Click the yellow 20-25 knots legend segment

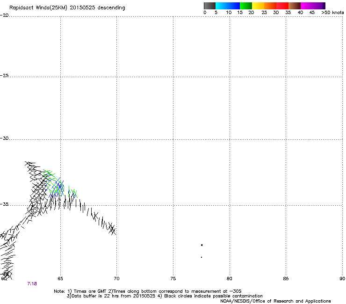(258, 6)
